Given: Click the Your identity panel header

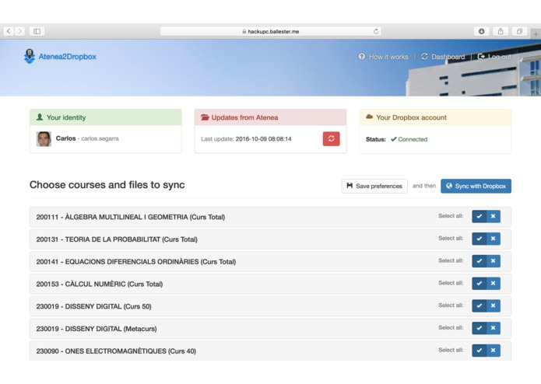Looking at the screenshot, I should coord(106,117).
